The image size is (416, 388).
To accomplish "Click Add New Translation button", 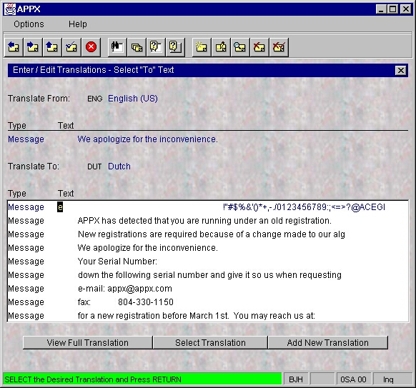I will [x=328, y=343].
